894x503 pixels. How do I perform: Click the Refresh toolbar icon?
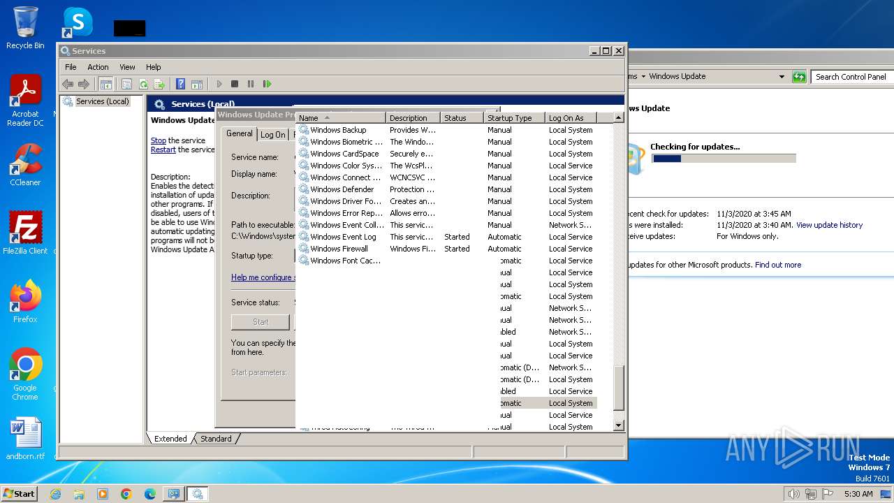point(143,84)
